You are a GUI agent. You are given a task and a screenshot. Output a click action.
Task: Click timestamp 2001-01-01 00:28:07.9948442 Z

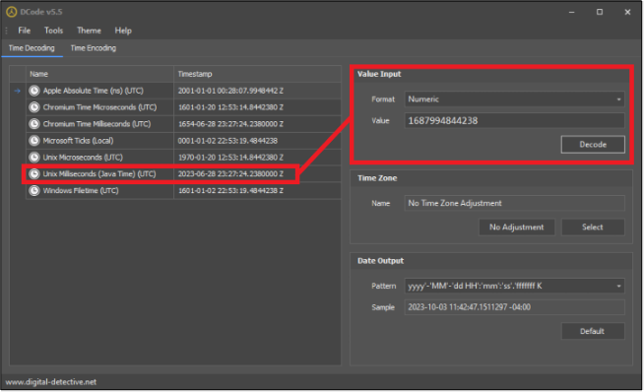pos(230,91)
